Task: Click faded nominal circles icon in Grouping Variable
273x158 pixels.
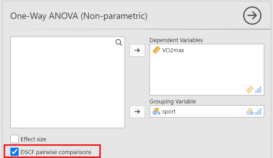Action: (x=250, y=112)
